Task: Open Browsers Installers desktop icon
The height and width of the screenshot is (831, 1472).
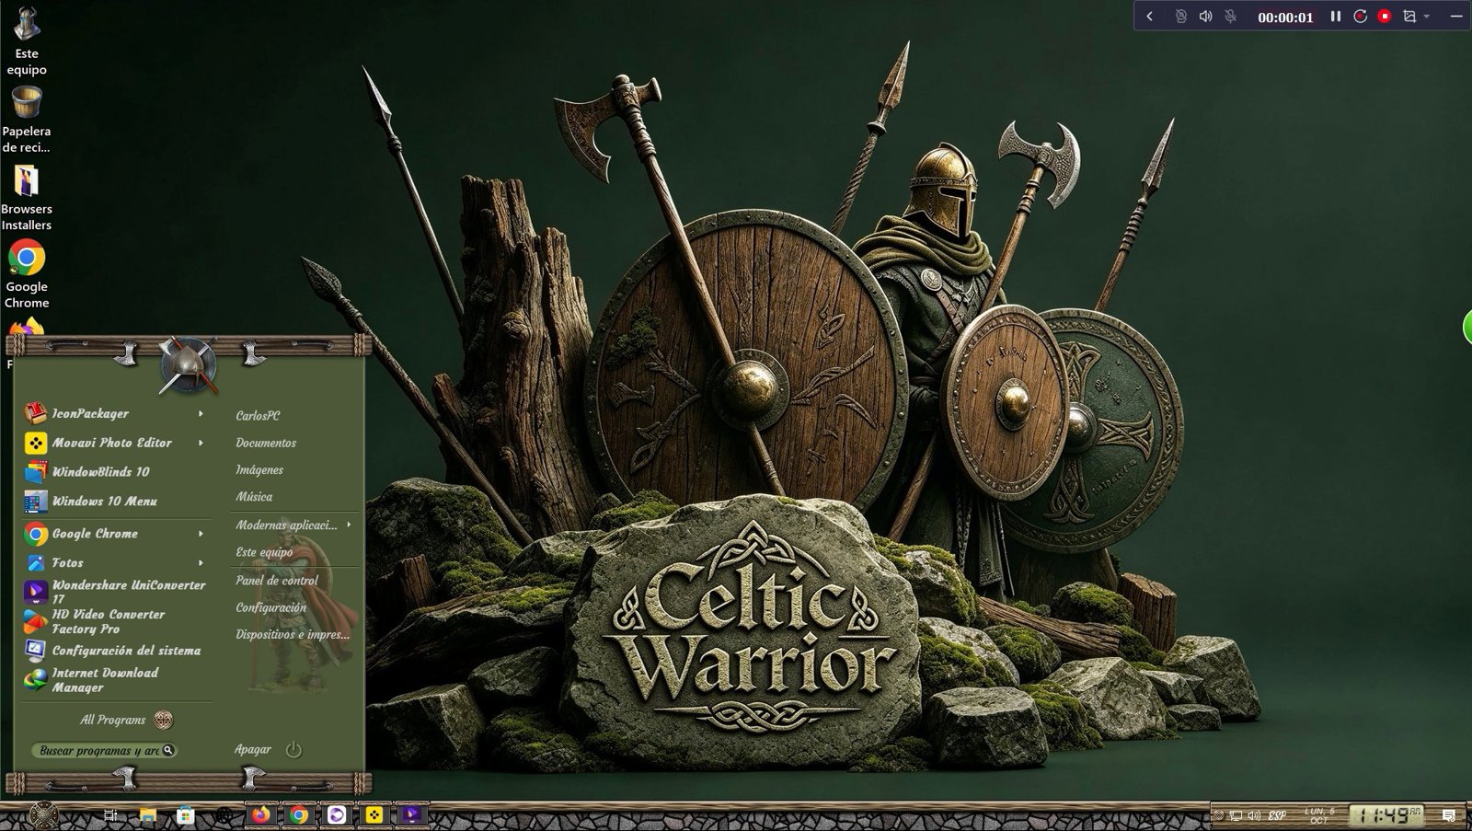Action: click(x=26, y=198)
